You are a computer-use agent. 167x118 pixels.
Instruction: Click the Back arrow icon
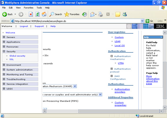[5, 14]
